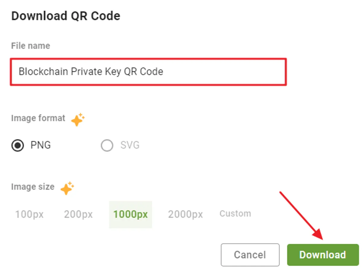This screenshot has width=362, height=272.
Task: Click the "Download QR Code" dialog heading
Action: pyautogui.click(x=66, y=16)
